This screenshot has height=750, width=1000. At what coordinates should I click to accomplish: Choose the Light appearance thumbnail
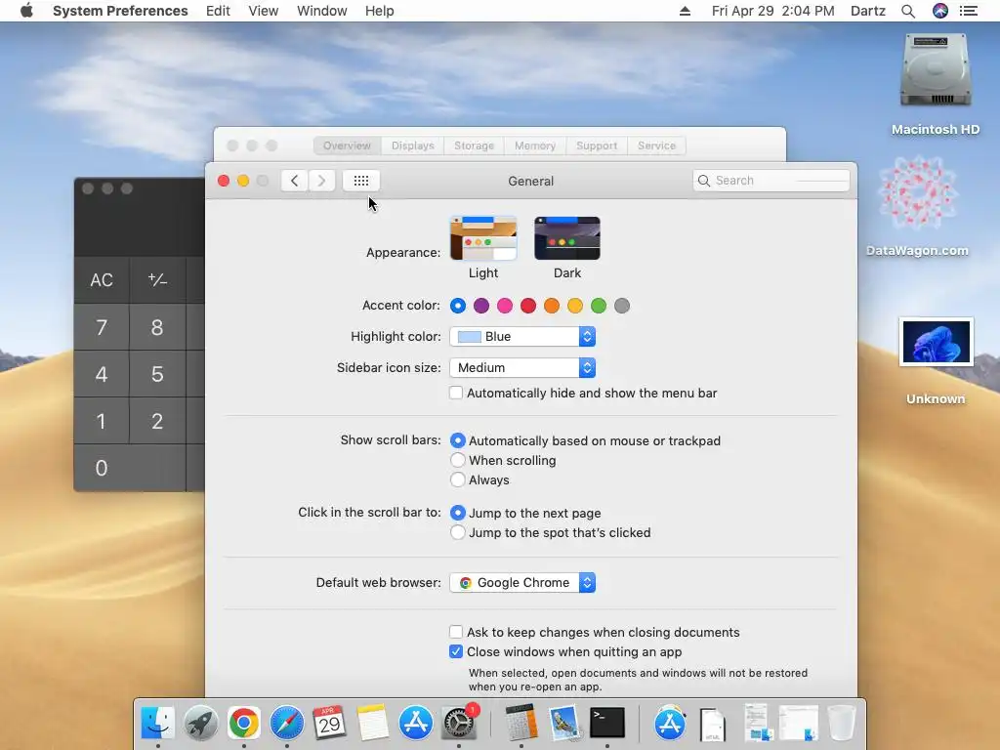pos(482,238)
